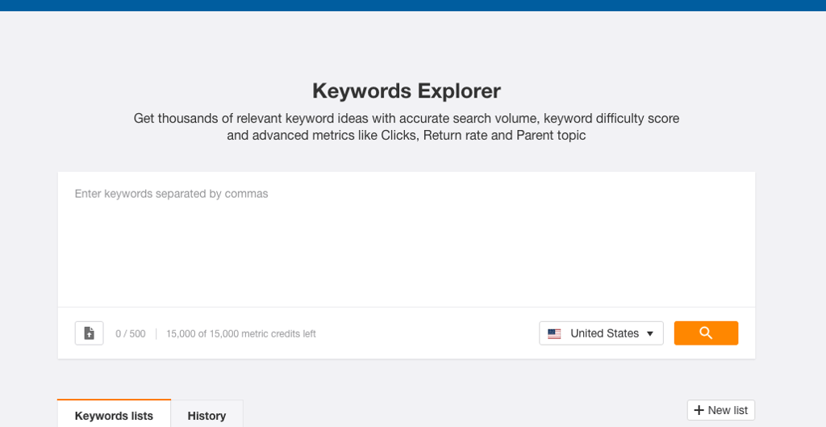
Task: Select the Keywords lists tab
Action: [x=114, y=416]
